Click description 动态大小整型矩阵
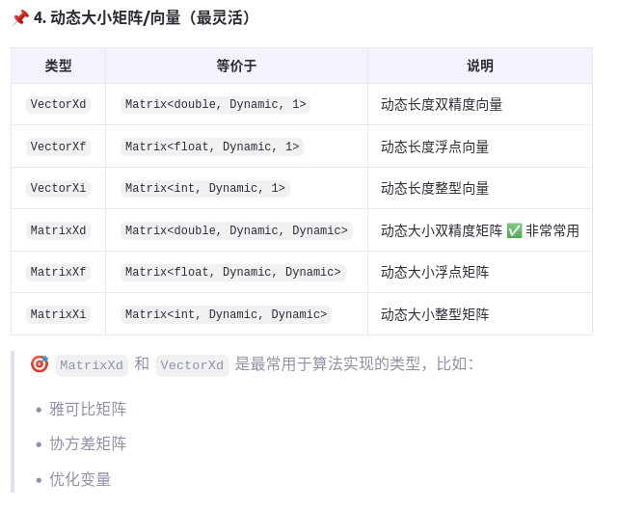 pos(435,314)
